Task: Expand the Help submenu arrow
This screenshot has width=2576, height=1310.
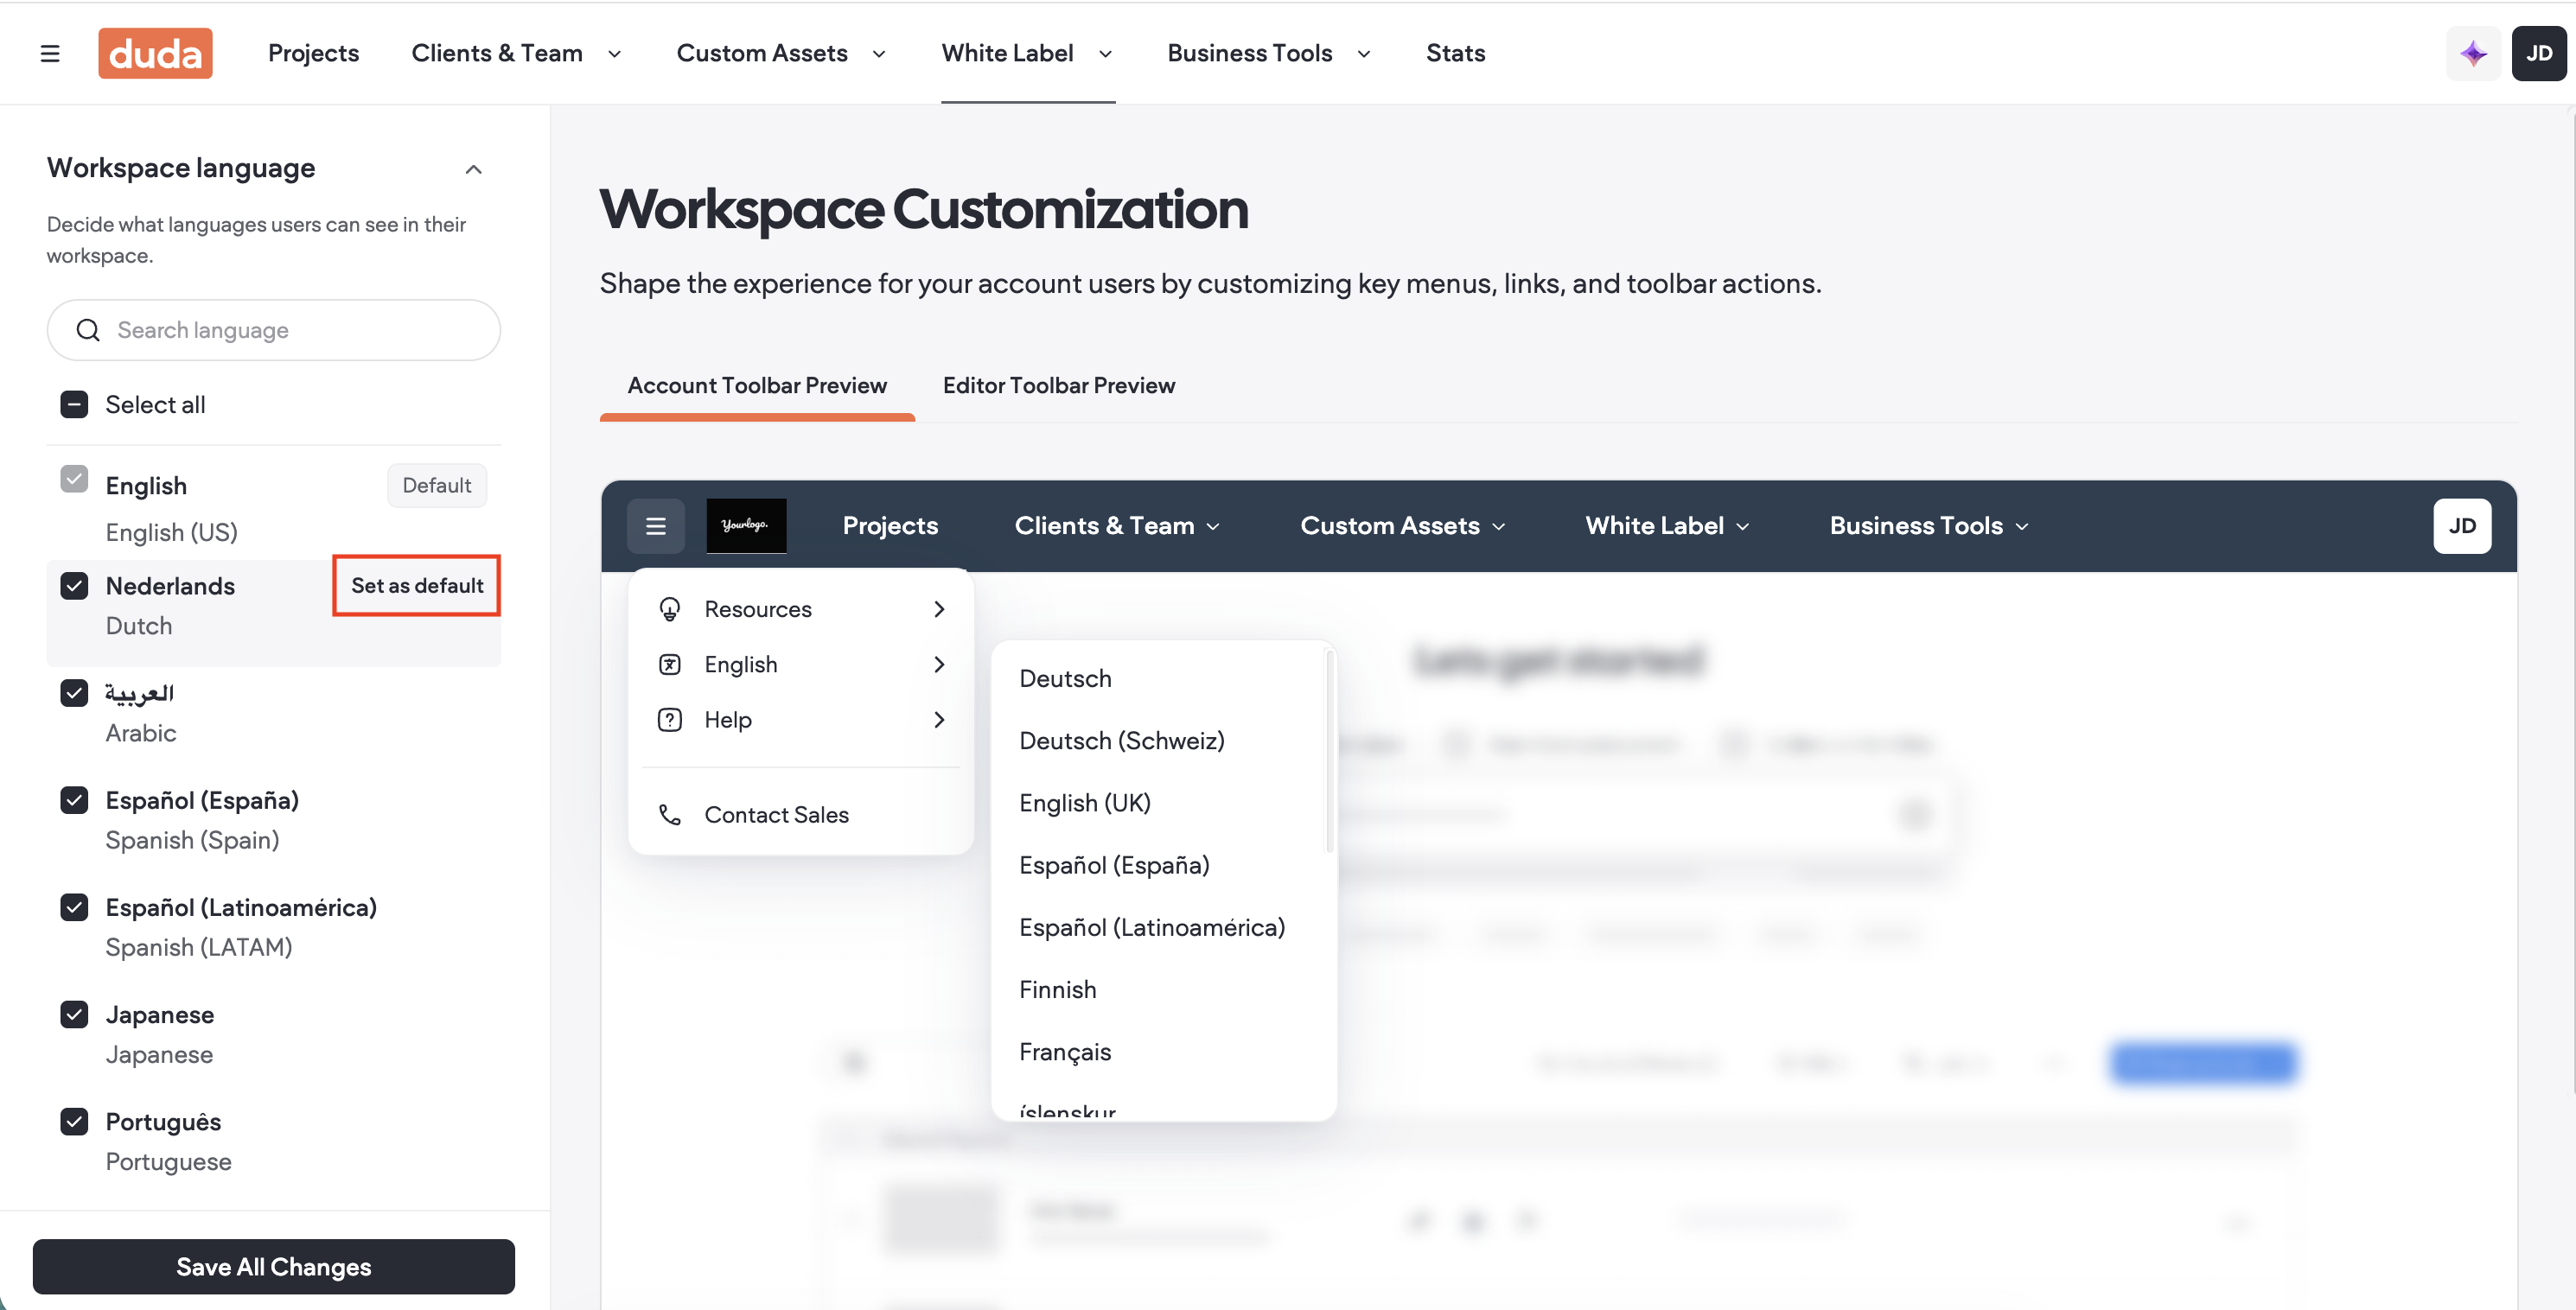Action: (939, 720)
